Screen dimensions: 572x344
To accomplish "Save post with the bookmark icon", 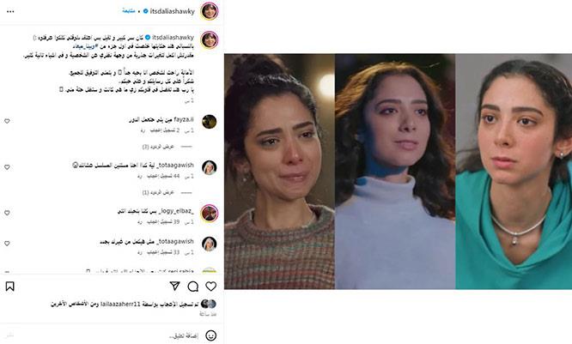I will click(9, 287).
